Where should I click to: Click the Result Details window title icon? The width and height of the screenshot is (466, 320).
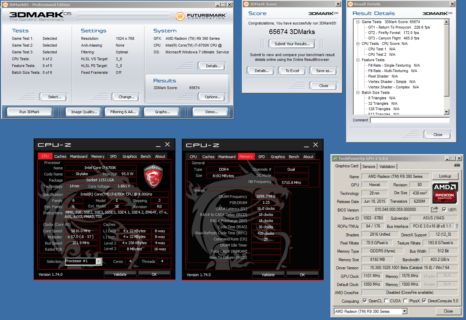351,4
